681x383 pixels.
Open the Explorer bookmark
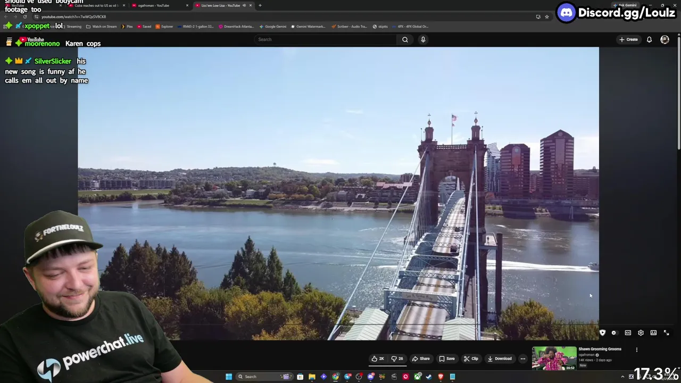pos(164,26)
